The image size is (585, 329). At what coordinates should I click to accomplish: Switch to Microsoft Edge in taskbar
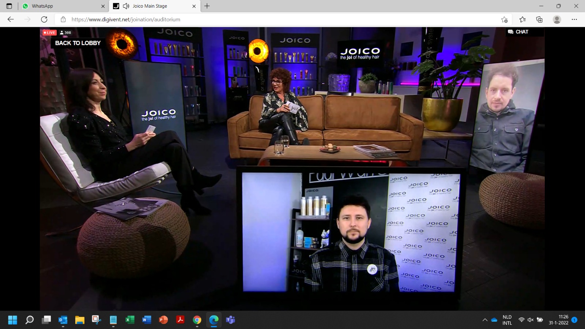click(214, 320)
